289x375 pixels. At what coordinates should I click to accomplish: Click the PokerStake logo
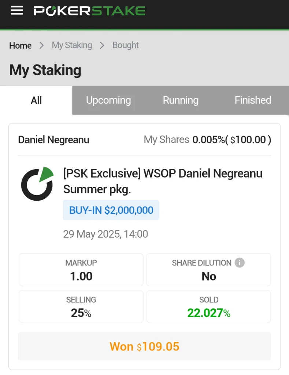click(x=89, y=11)
